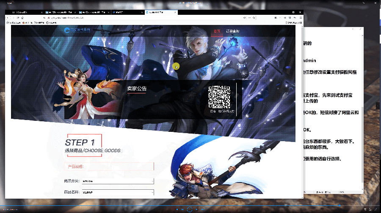
Task: Click the browser address bar
Action: 127,18
